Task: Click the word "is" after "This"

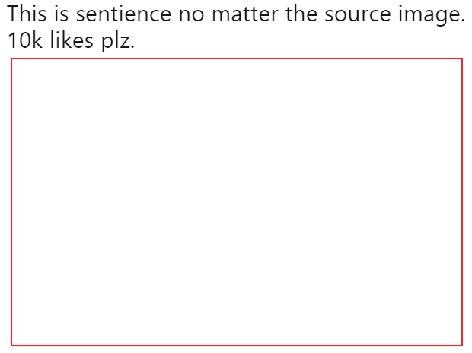Action: (62, 14)
